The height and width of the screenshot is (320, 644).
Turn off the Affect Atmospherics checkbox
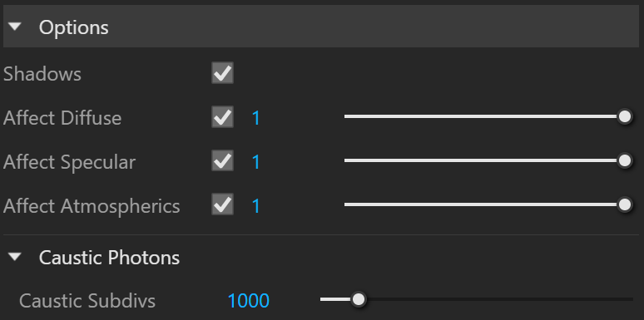click(223, 204)
